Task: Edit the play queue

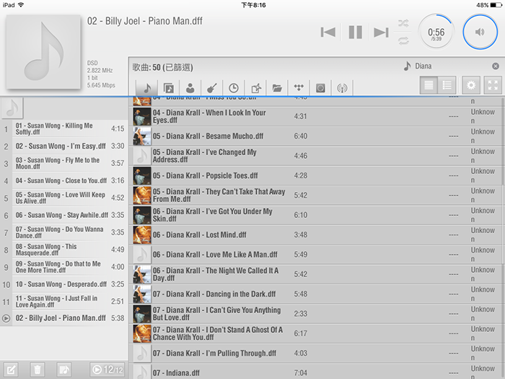Action: [x=11, y=370]
